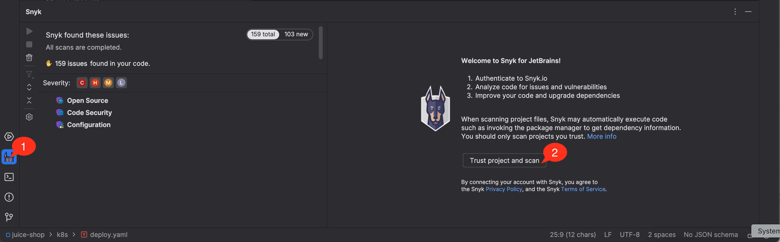The image size is (780, 242).
Task: Open the Snyk tool window icon
Action: tap(9, 157)
